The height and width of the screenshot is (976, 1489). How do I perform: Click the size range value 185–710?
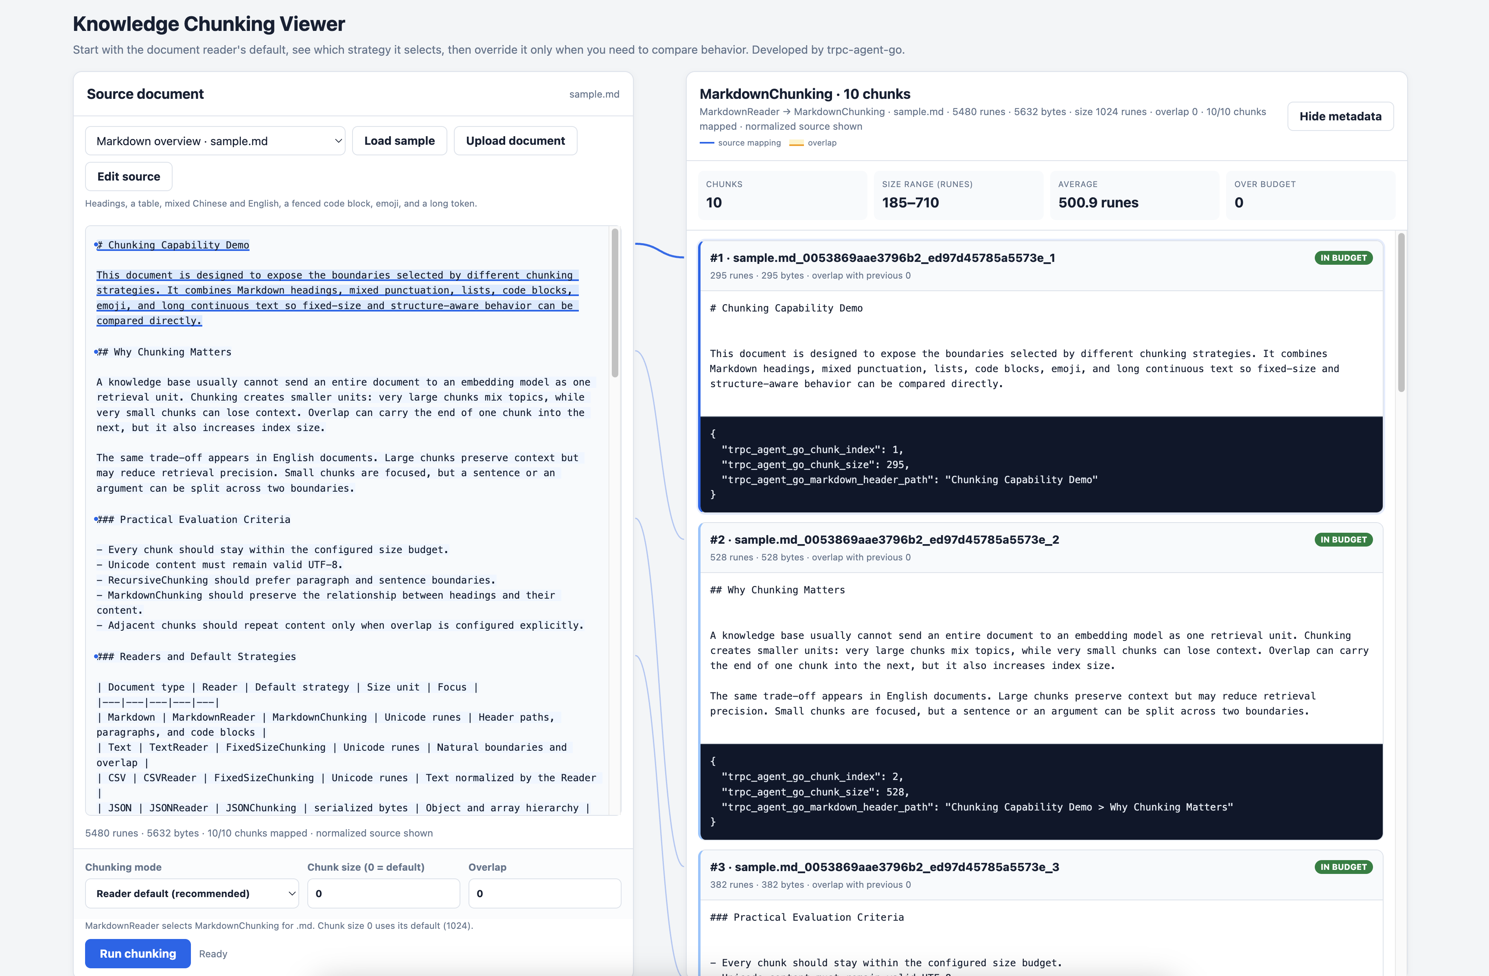pos(910,203)
